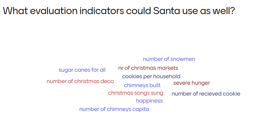The height and width of the screenshot is (121, 259).
Task: Click the 'christmas songs sung' entry
Action: click(x=136, y=93)
